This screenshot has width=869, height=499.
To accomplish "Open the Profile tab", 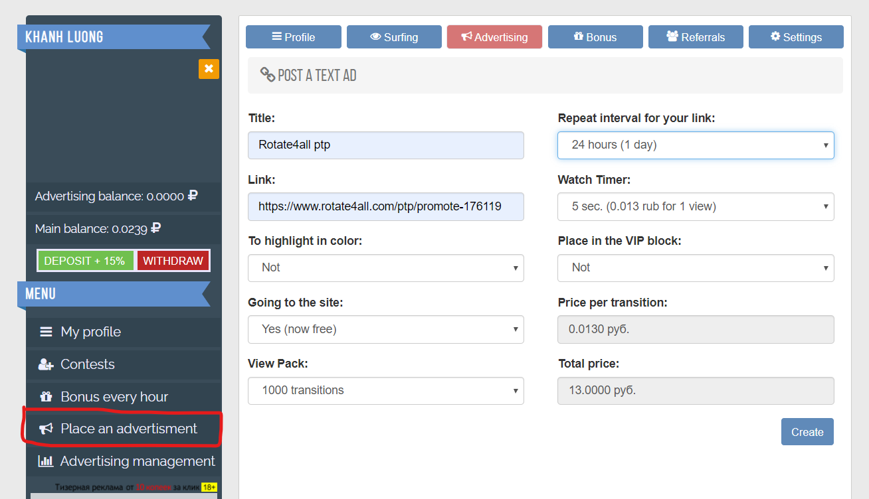I will click(294, 37).
